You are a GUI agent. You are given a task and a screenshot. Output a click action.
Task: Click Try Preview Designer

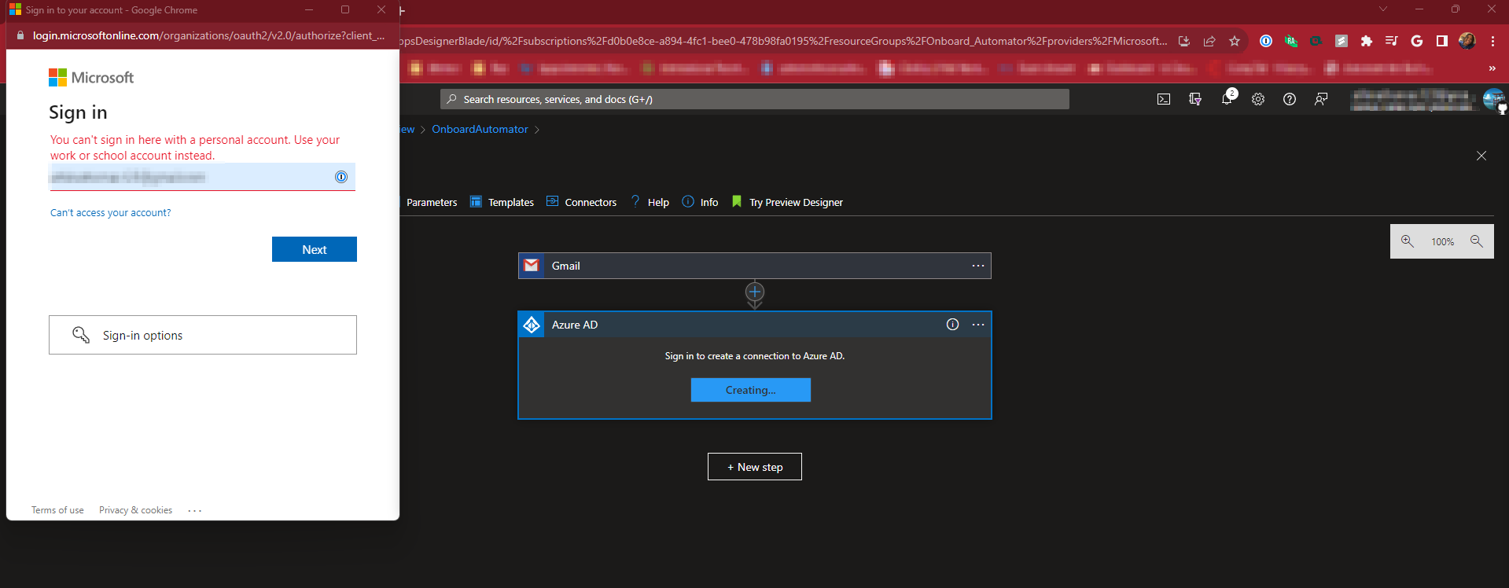[x=787, y=202]
